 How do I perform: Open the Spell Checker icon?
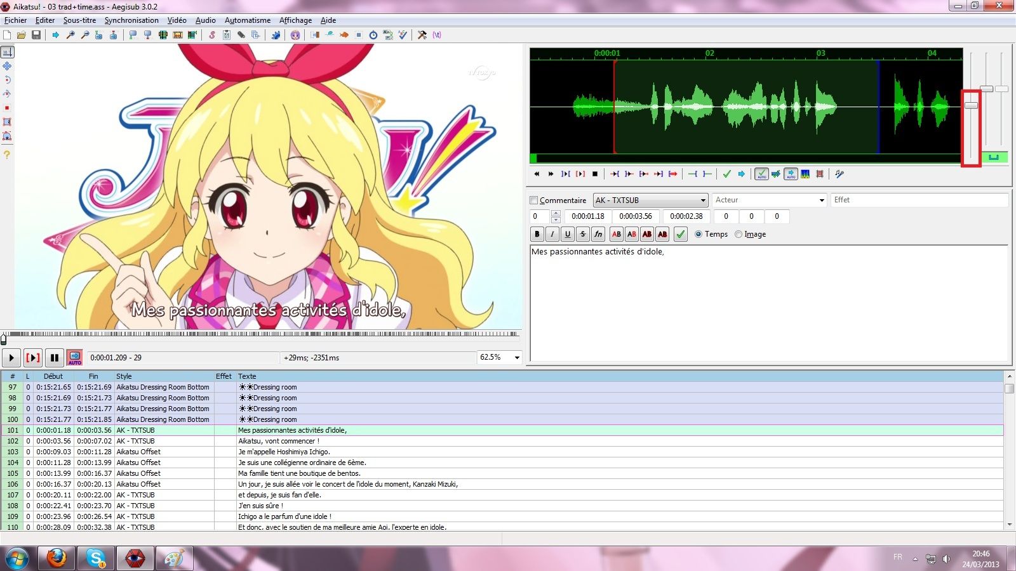click(x=402, y=35)
